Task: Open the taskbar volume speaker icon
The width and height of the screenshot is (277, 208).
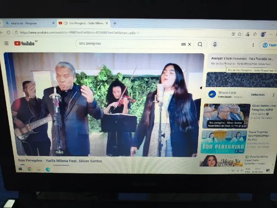Action: (242, 171)
